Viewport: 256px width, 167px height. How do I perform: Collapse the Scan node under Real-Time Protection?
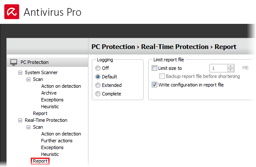click(28, 127)
